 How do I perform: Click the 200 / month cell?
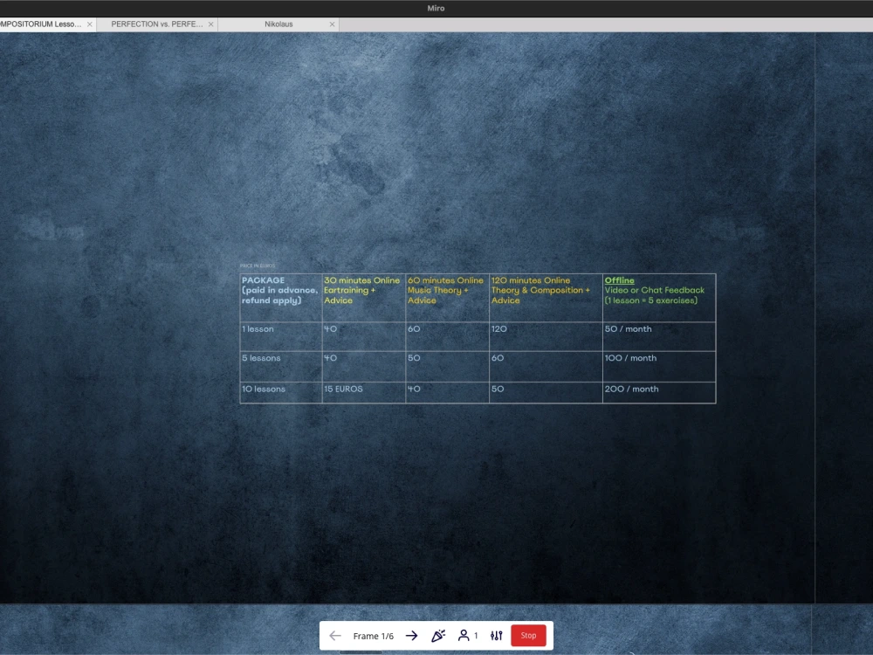(x=659, y=393)
